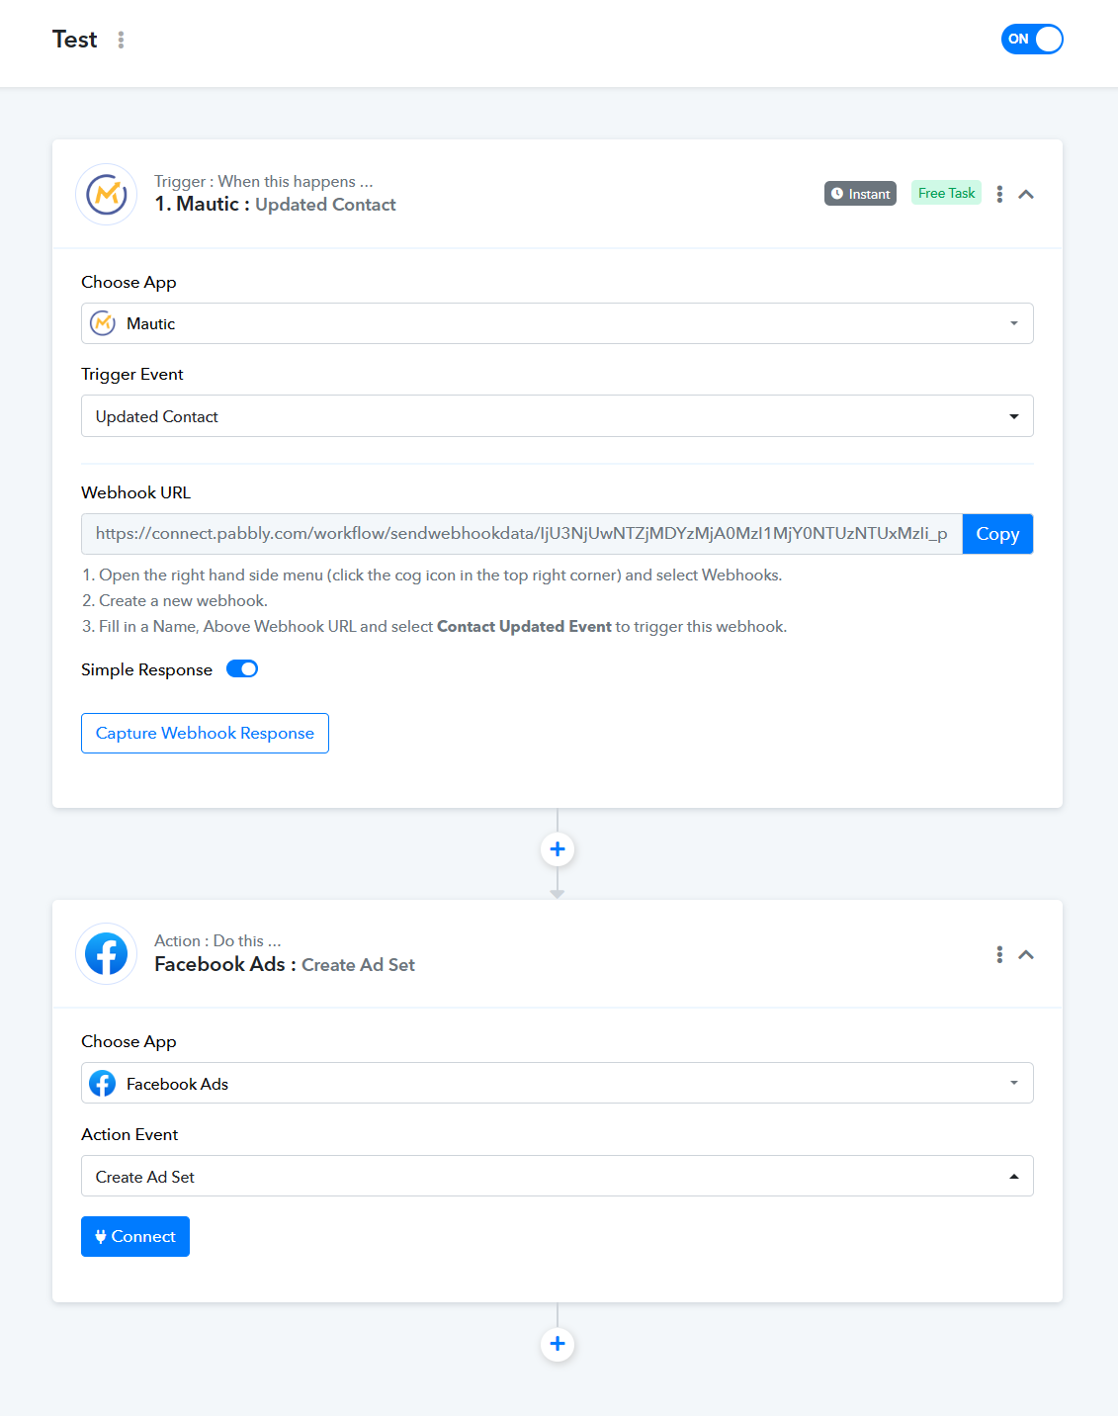Viewport: 1118px width, 1416px height.
Task: Click the Facebook logo in action header
Action: [x=107, y=954]
